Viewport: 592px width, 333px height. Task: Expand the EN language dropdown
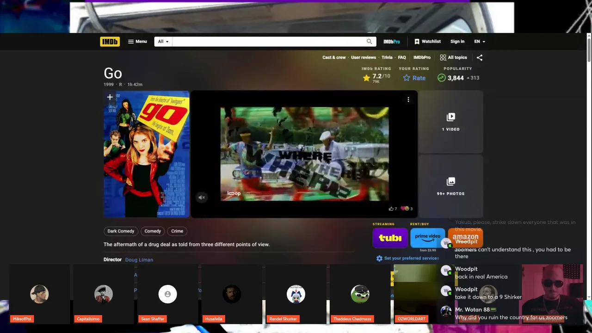coord(480,42)
